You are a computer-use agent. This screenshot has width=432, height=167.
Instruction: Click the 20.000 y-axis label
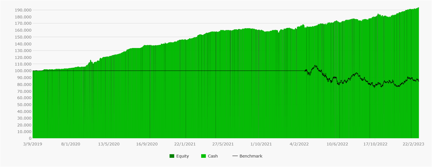point(24,125)
